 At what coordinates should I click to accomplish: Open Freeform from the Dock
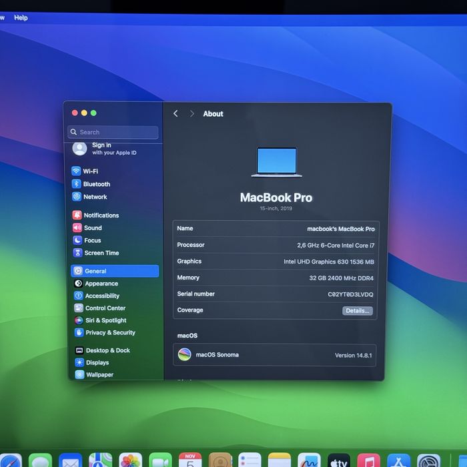(x=309, y=460)
